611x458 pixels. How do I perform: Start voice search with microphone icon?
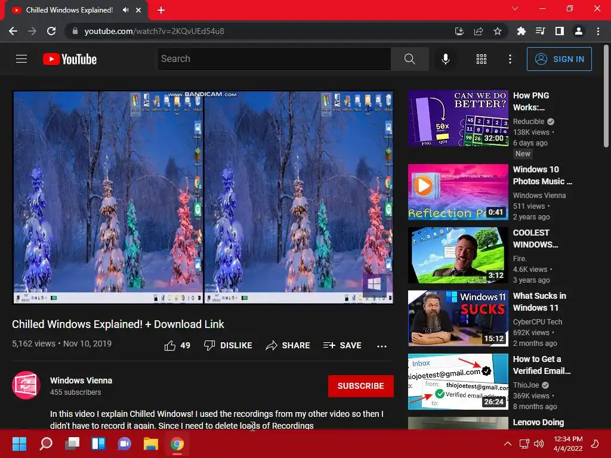coord(445,59)
